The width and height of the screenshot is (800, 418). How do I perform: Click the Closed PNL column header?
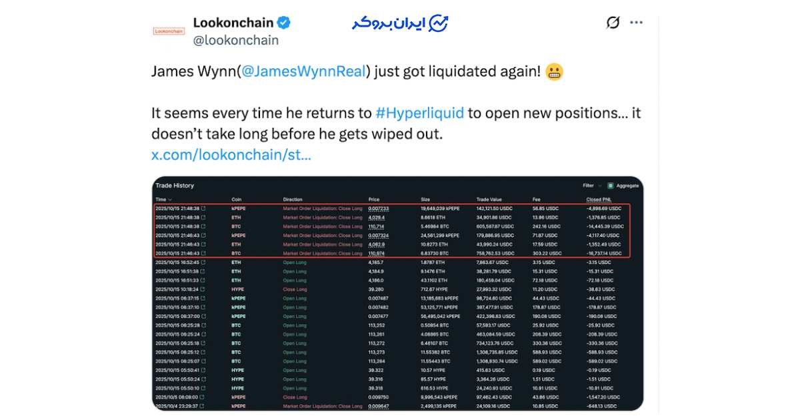click(x=599, y=200)
